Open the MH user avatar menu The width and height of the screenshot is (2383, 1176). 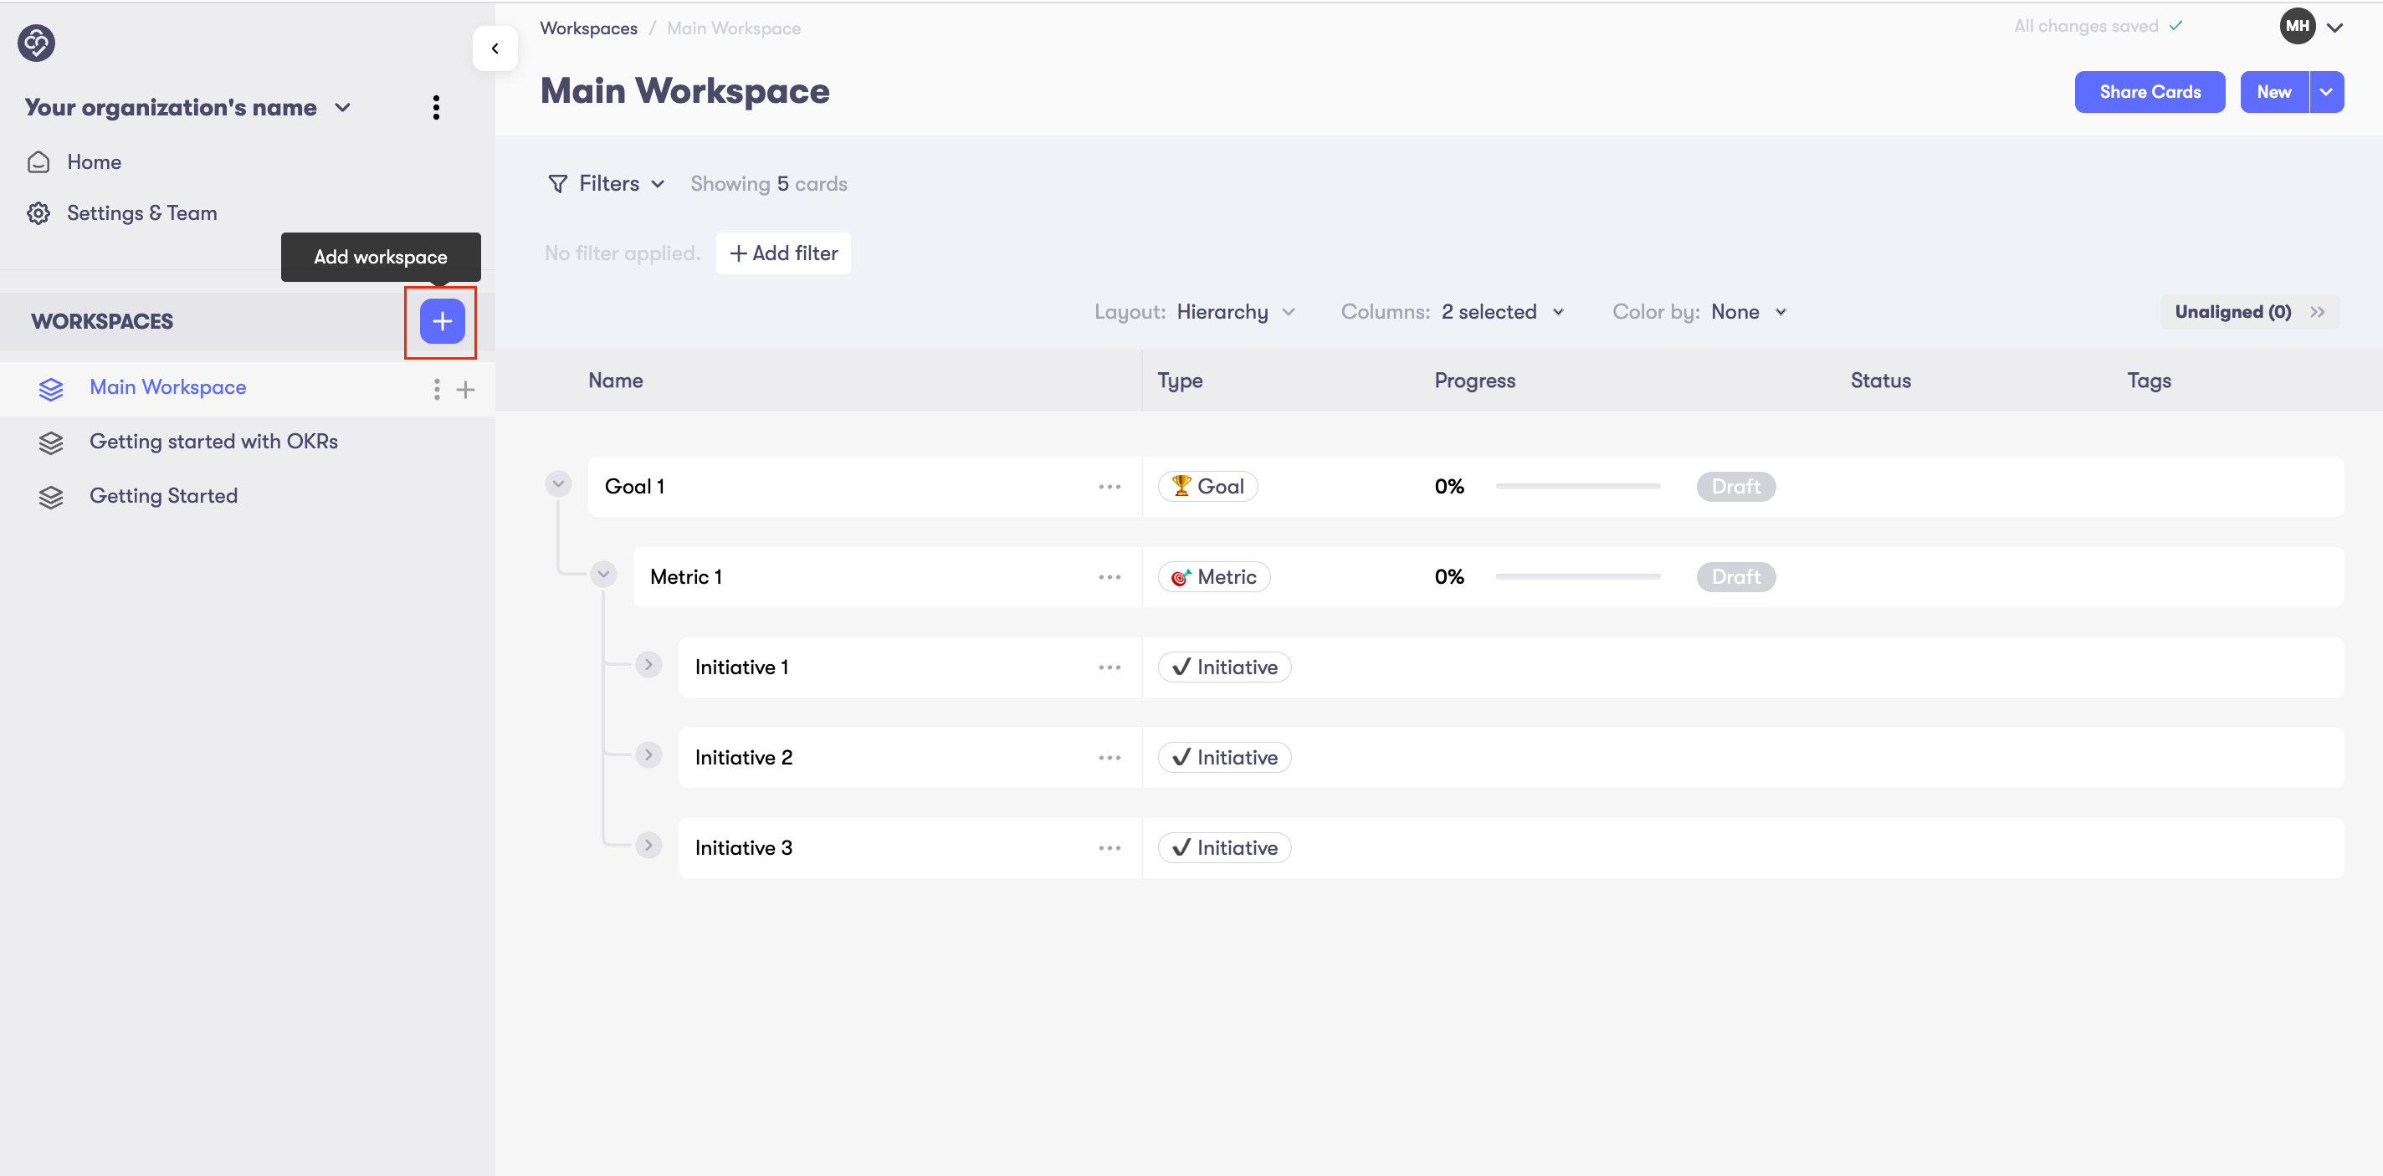pos(2309,27)
